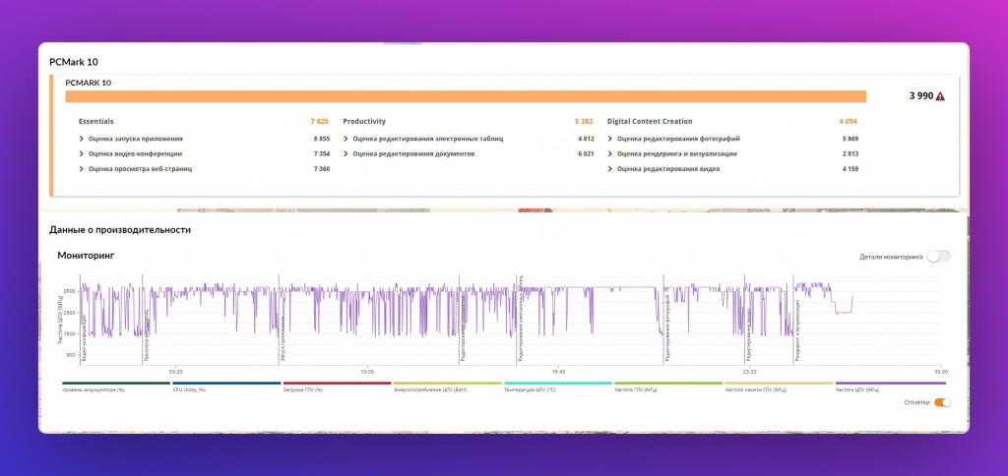Enable the Детали мониторинга switch
This screenshot has width=1008, height=476.
pyautogui.click(x=938, y=257)
